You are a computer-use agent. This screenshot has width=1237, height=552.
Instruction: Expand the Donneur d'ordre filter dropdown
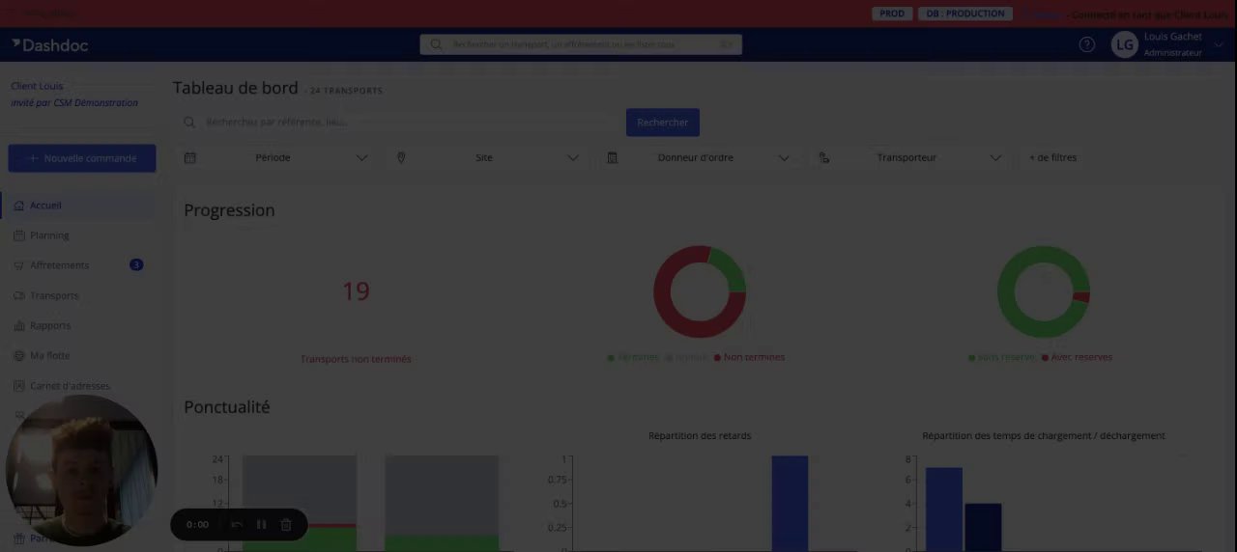(x=784, y=157)
